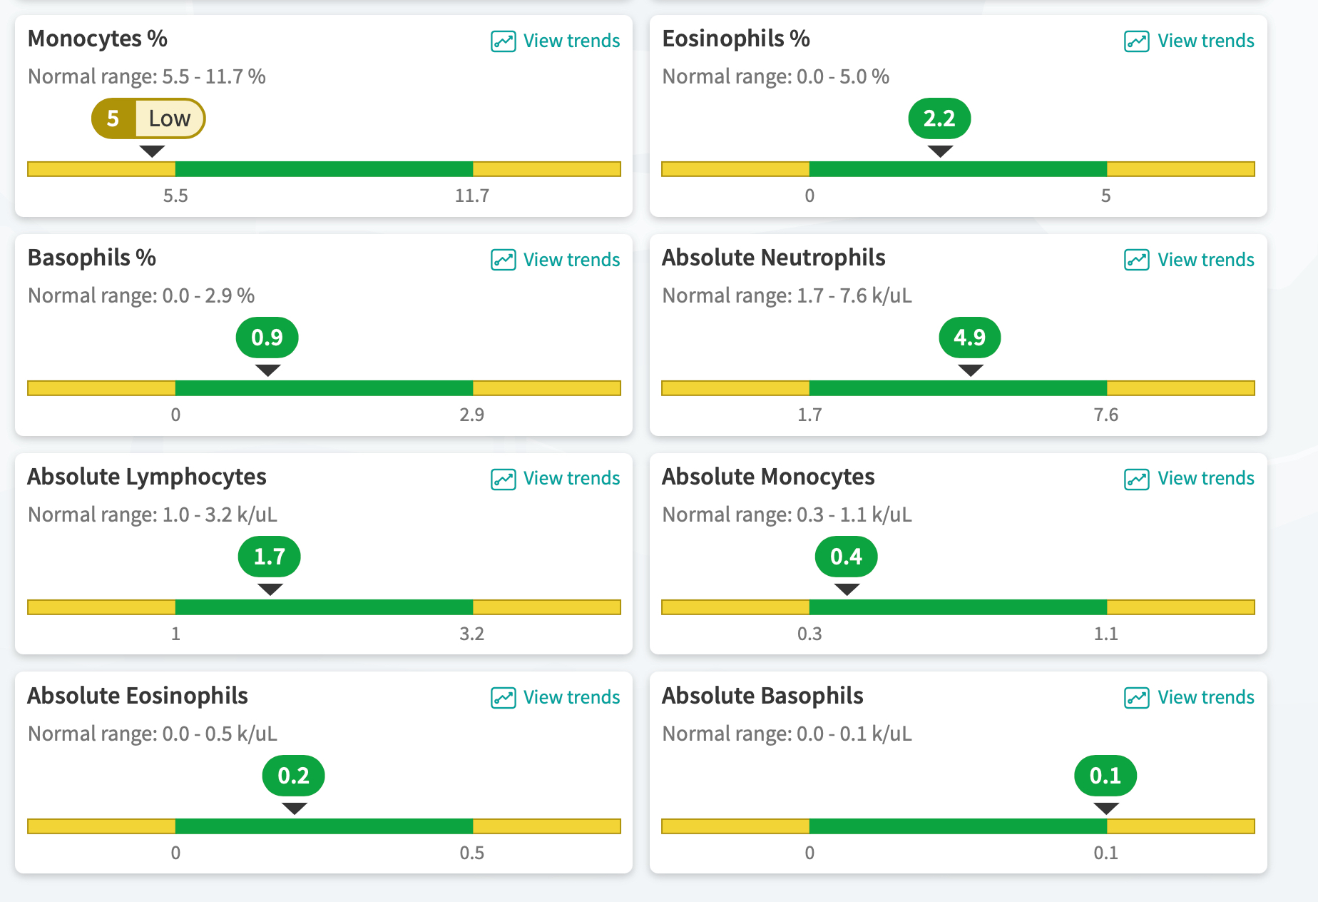Click the Monocytes % low value badge
This screenshot has height=902, width=1318.
pos(148,118)
